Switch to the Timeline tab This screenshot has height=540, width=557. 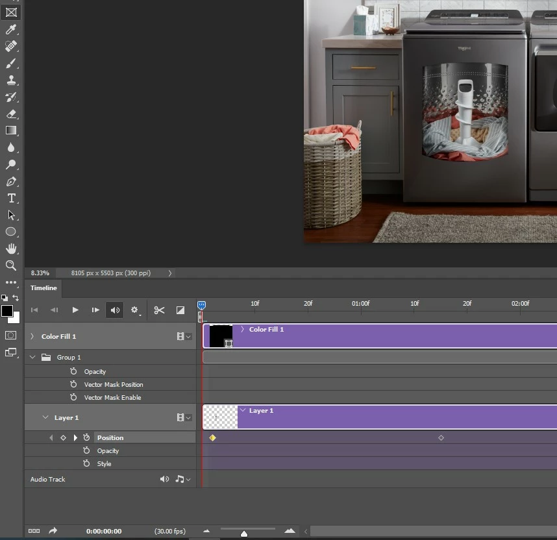click(x=43, y=288)
